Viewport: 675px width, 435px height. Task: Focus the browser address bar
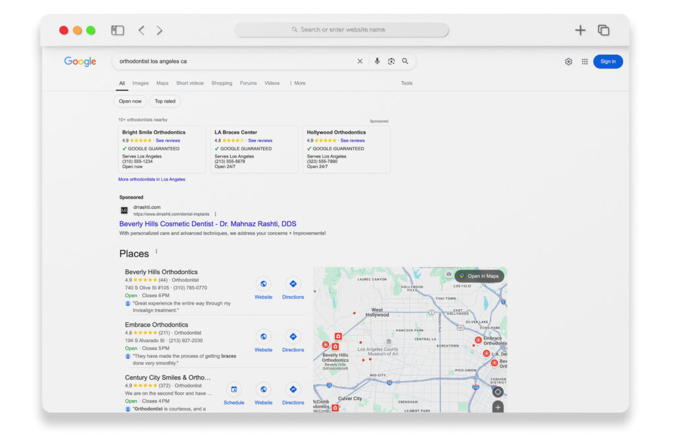[x=341, y=30]
